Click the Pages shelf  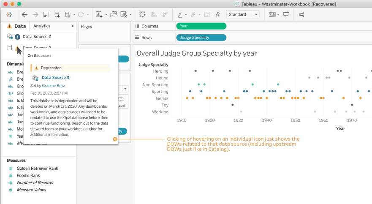click(105, 32)
